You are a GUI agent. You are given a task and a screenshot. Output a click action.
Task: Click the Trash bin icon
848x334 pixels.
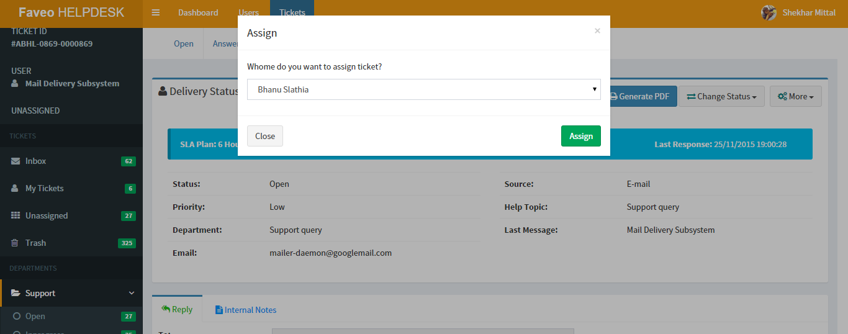[x=15, y=243]
